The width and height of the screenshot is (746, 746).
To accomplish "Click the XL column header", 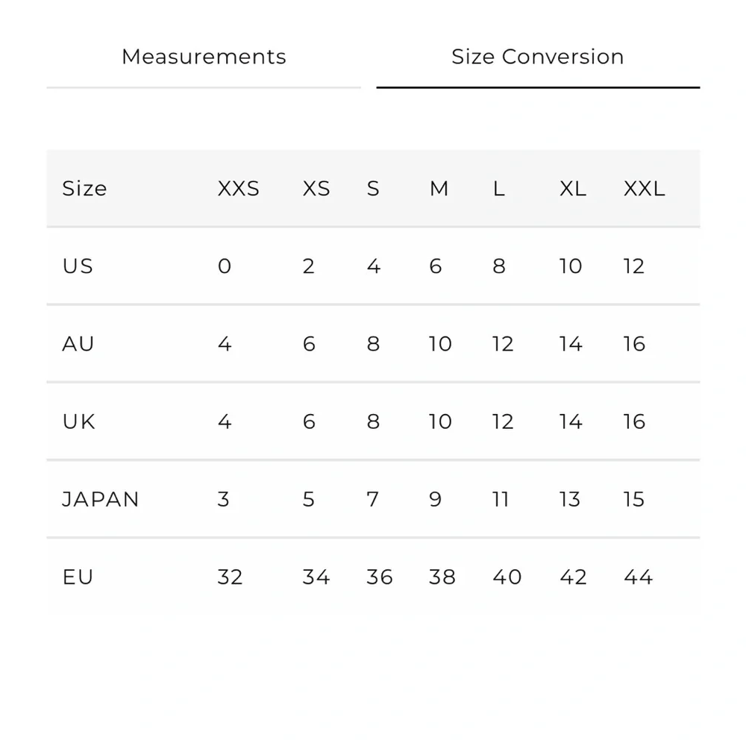I will coord(573,189).
